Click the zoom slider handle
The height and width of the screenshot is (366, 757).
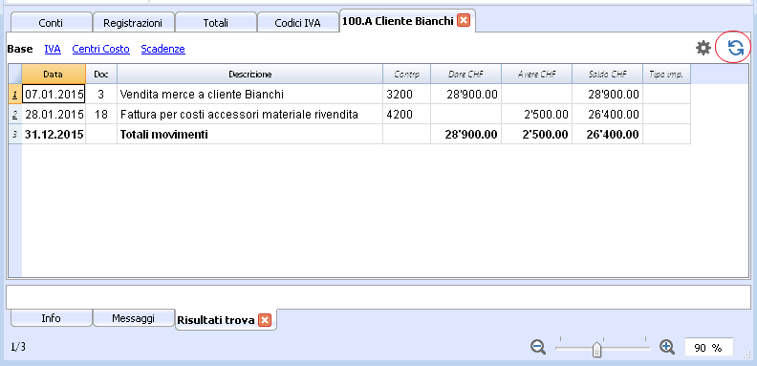(x=596, y=349)
